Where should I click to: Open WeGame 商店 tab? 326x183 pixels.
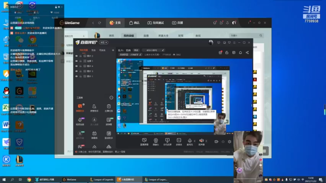[x=134, y=23]
